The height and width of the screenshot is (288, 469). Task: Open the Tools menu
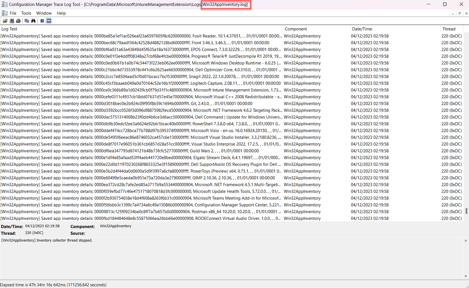coord(26,13)
